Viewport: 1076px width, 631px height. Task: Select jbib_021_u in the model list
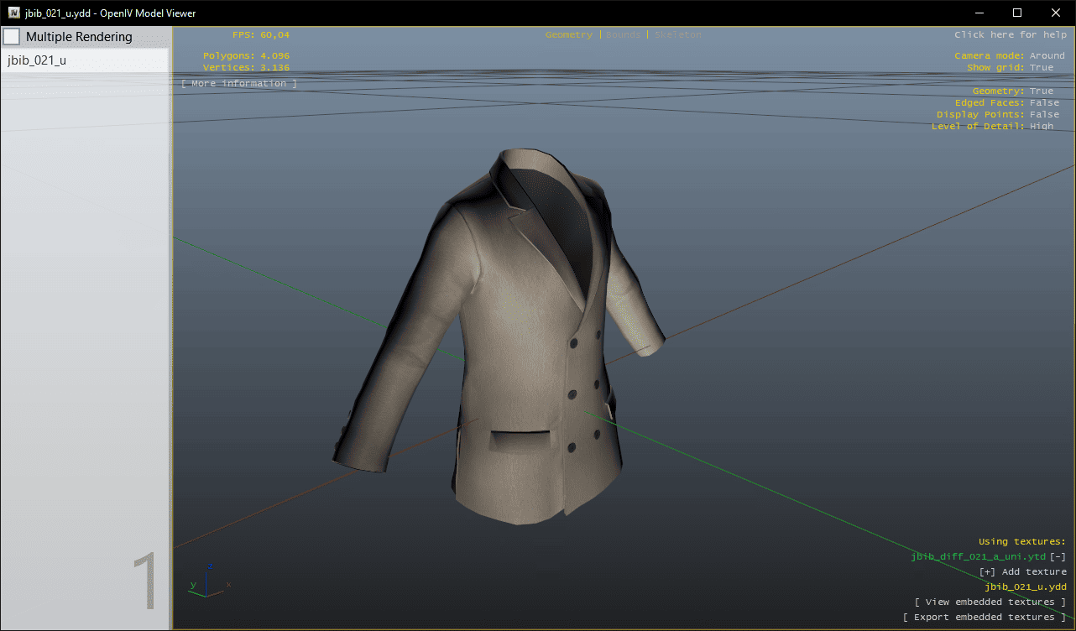pyautogui.click(x=37, y=60)
